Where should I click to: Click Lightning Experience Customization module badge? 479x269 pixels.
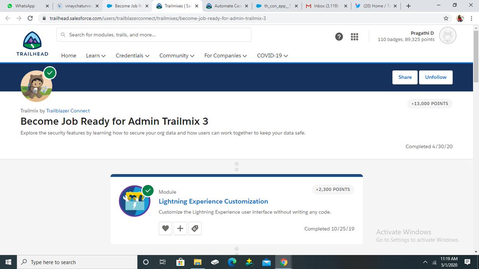pyautogui.click(x=135, y=201)
